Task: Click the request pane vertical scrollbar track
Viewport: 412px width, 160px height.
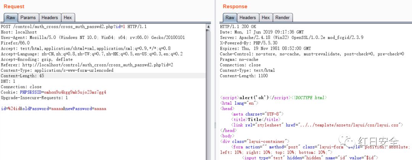Action: pos(208,95)
